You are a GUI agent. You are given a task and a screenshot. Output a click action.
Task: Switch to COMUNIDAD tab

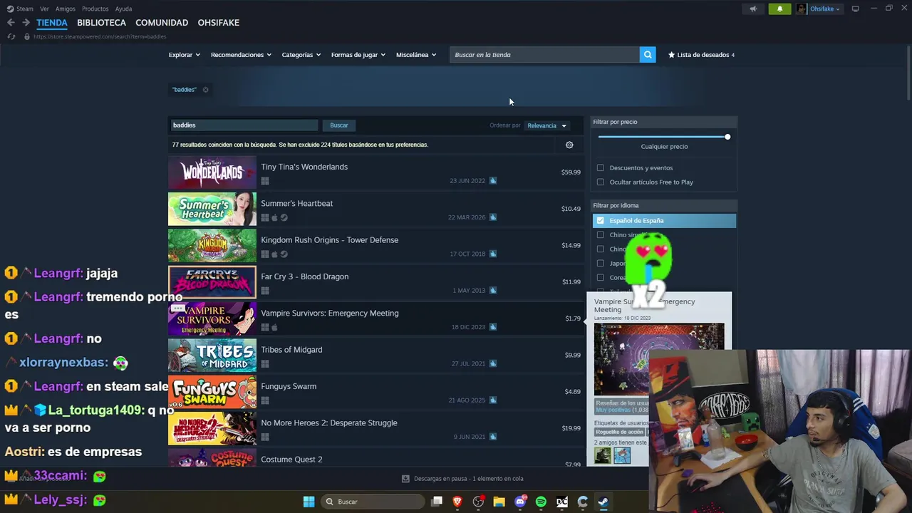tap(162, 23)
